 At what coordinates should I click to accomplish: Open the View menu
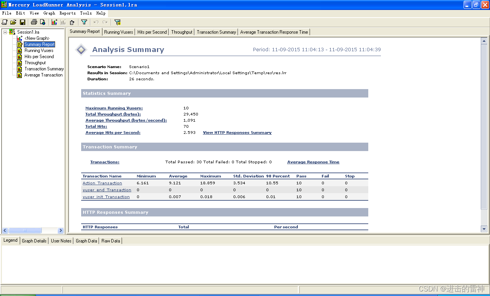click(34, 13)
